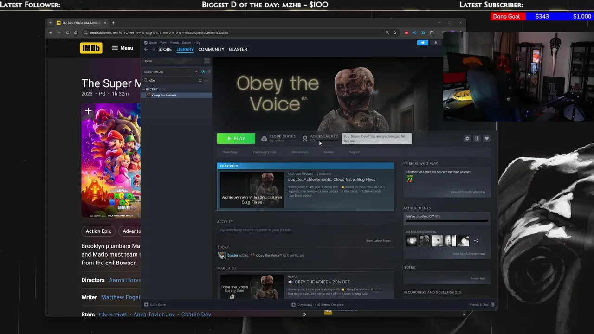Open IMDb Menu button in browser
The image size is (594, 334).
(122, 48)
